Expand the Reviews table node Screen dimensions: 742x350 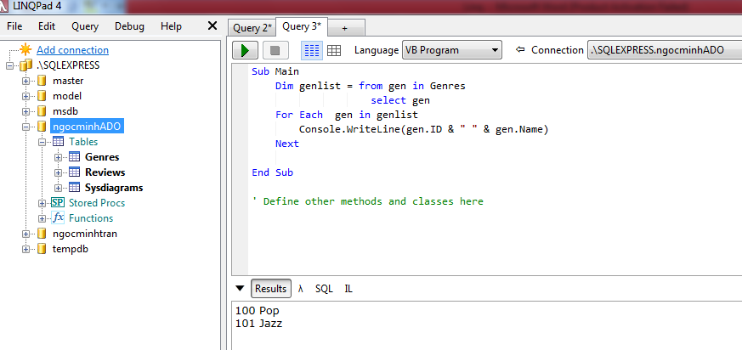(x=58, y=172)
